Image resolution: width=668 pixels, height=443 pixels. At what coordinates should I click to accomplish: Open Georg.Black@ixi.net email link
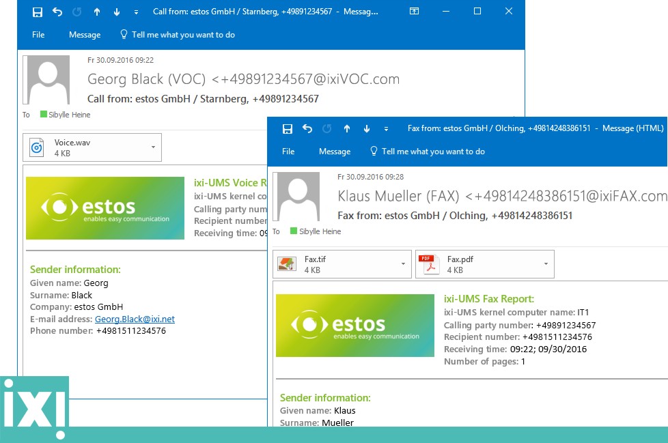(135, 319)
